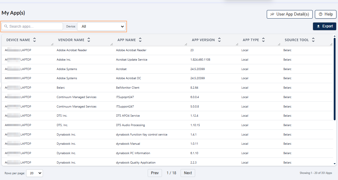338x180 pixels.
Task: Open the Rows per page dropdown
Action: point(34,173)
